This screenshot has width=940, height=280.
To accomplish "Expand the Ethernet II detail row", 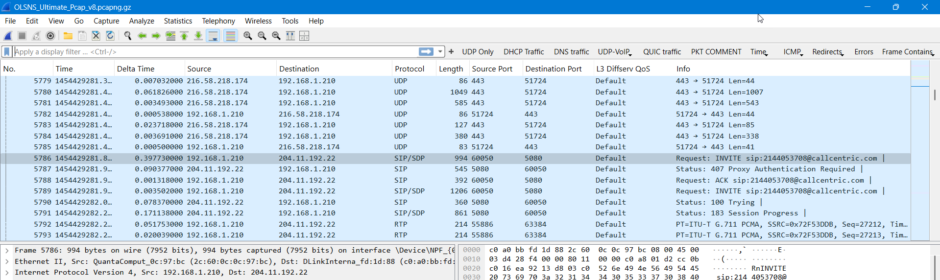I will 7,261.
